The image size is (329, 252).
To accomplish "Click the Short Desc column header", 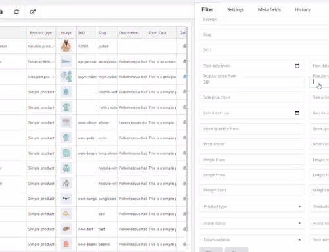I will pos(162,33).
